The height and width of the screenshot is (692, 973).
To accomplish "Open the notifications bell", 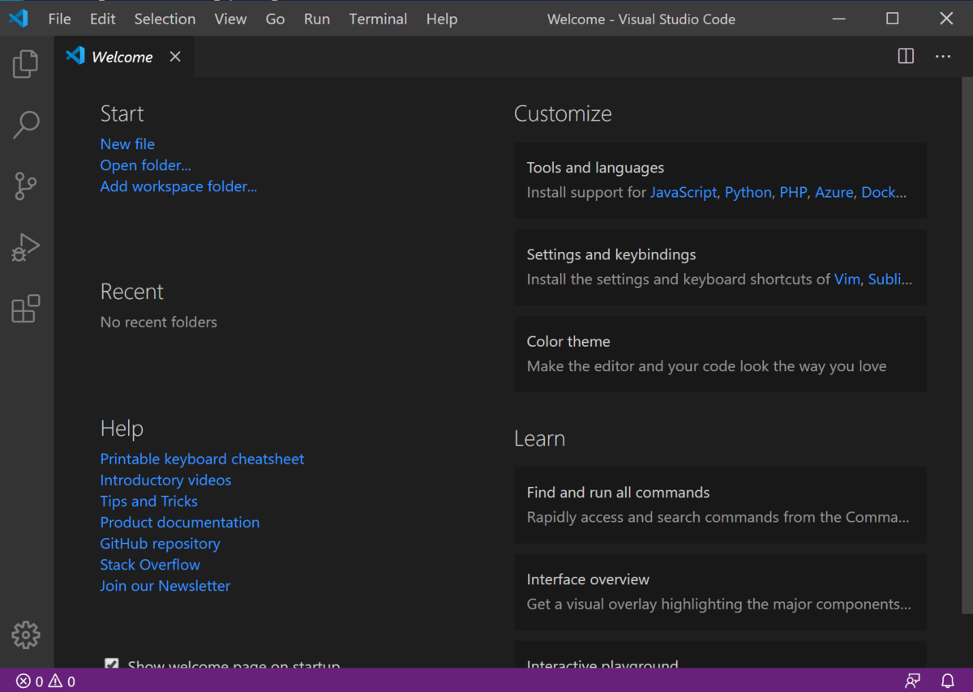I will coord(947,681).
